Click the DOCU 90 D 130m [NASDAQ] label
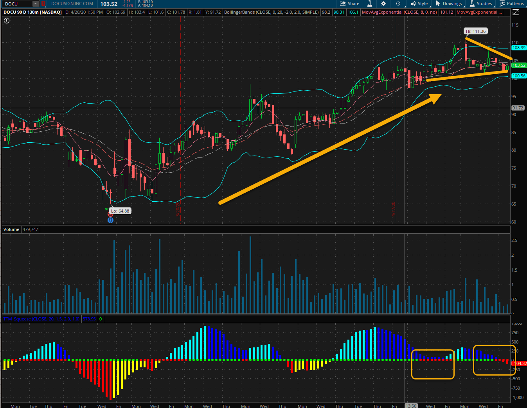The image size is (527, 408). [33, 12]
